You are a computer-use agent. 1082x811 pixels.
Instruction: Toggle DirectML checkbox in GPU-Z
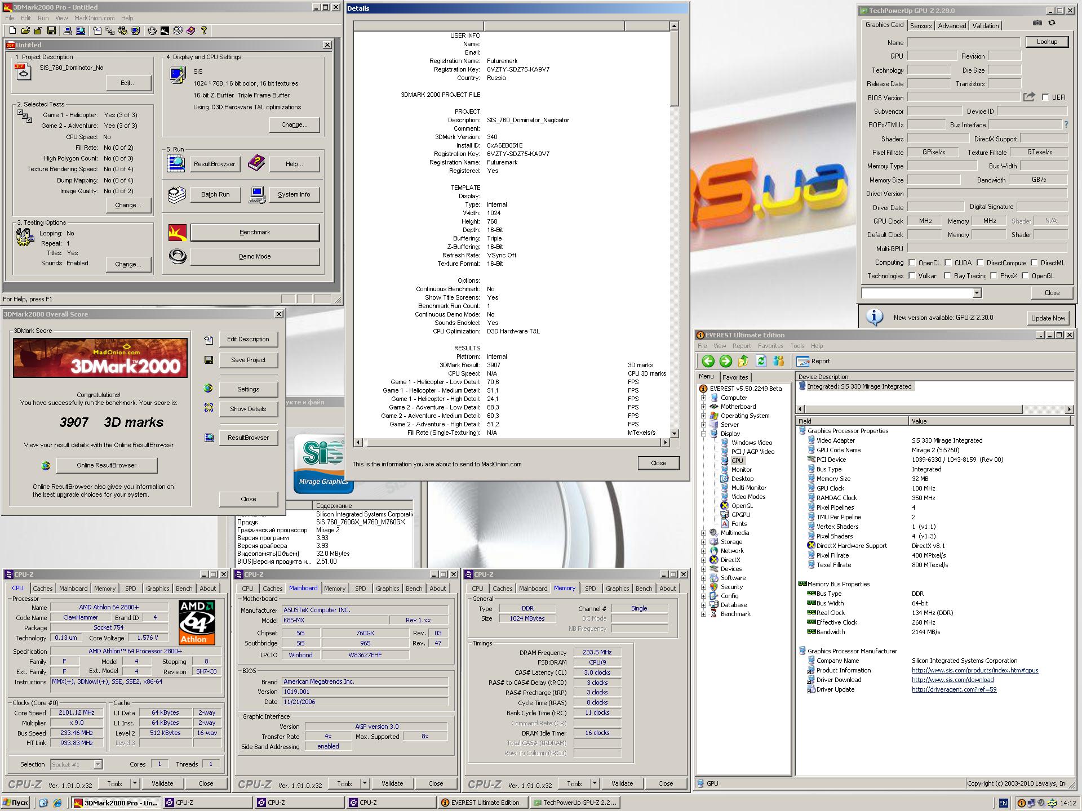pyautogui.click(x=1034, y=262)
